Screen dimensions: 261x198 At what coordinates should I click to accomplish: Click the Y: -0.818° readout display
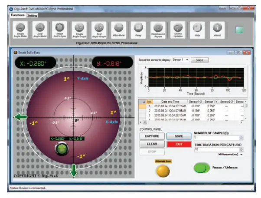coord(112,63)
